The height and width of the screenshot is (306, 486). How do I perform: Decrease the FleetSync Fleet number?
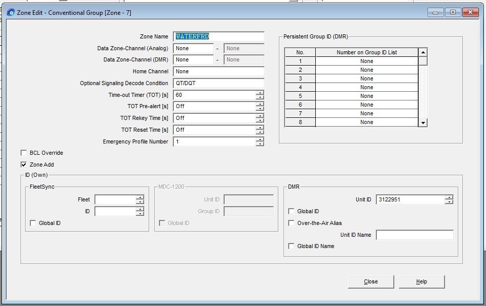[140, 202]
